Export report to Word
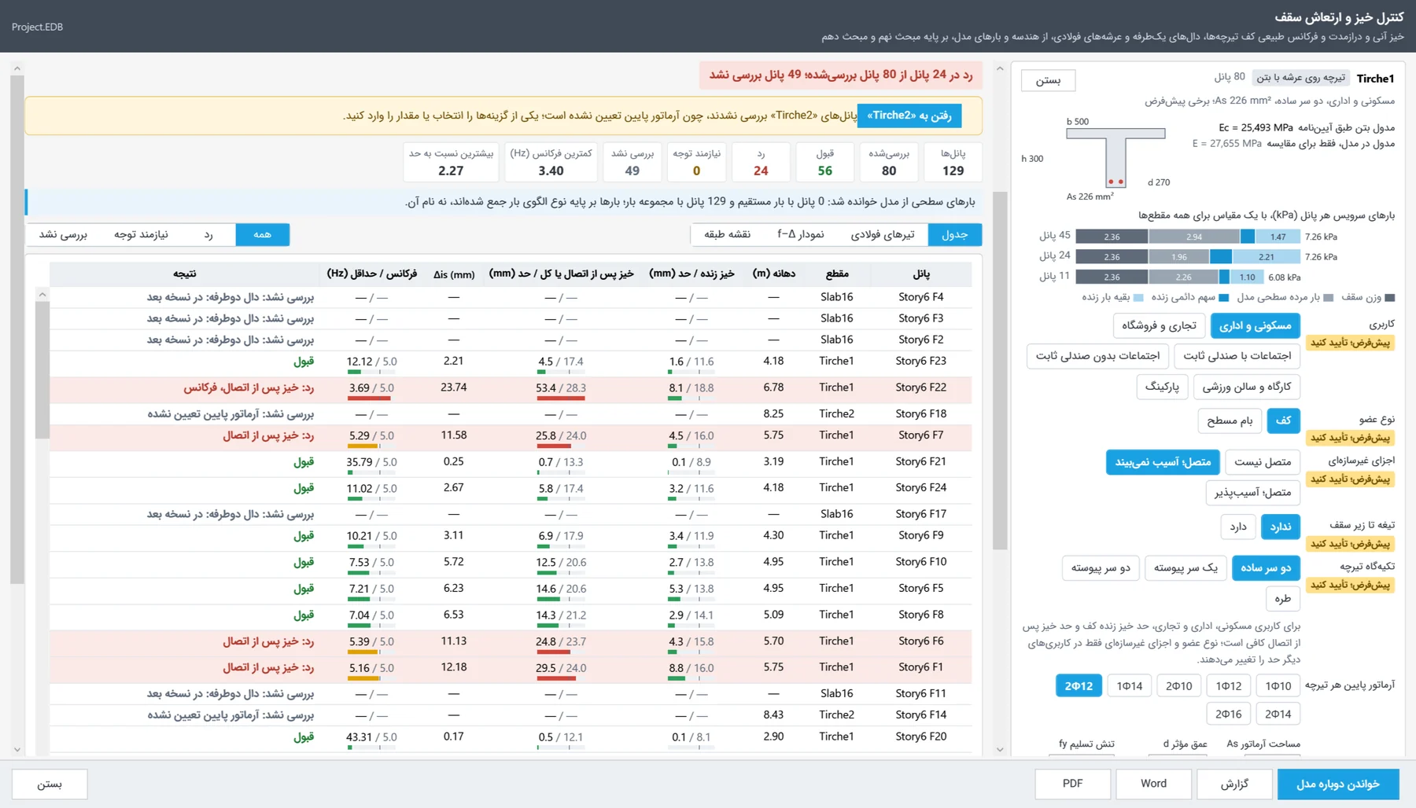The height and width of the screenshot is (808, 1416). click(x=1153, y=784)
